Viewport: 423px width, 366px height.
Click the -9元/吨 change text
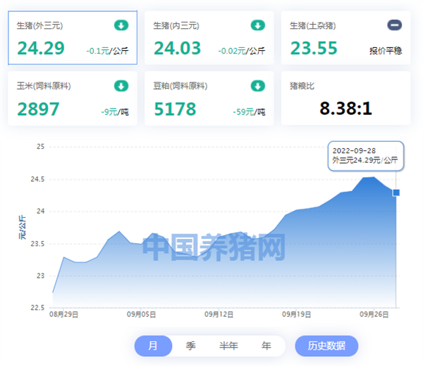(x=115, y=111)
